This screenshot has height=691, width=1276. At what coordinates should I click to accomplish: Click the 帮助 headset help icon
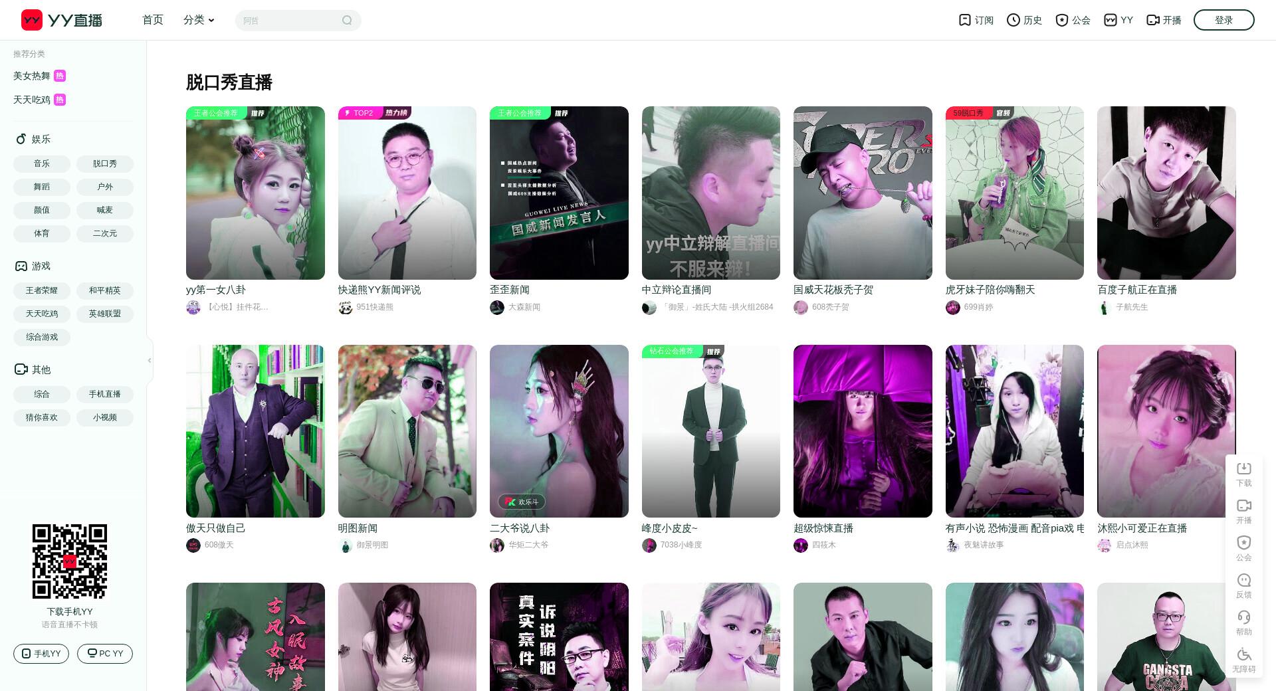point(1244,617)
